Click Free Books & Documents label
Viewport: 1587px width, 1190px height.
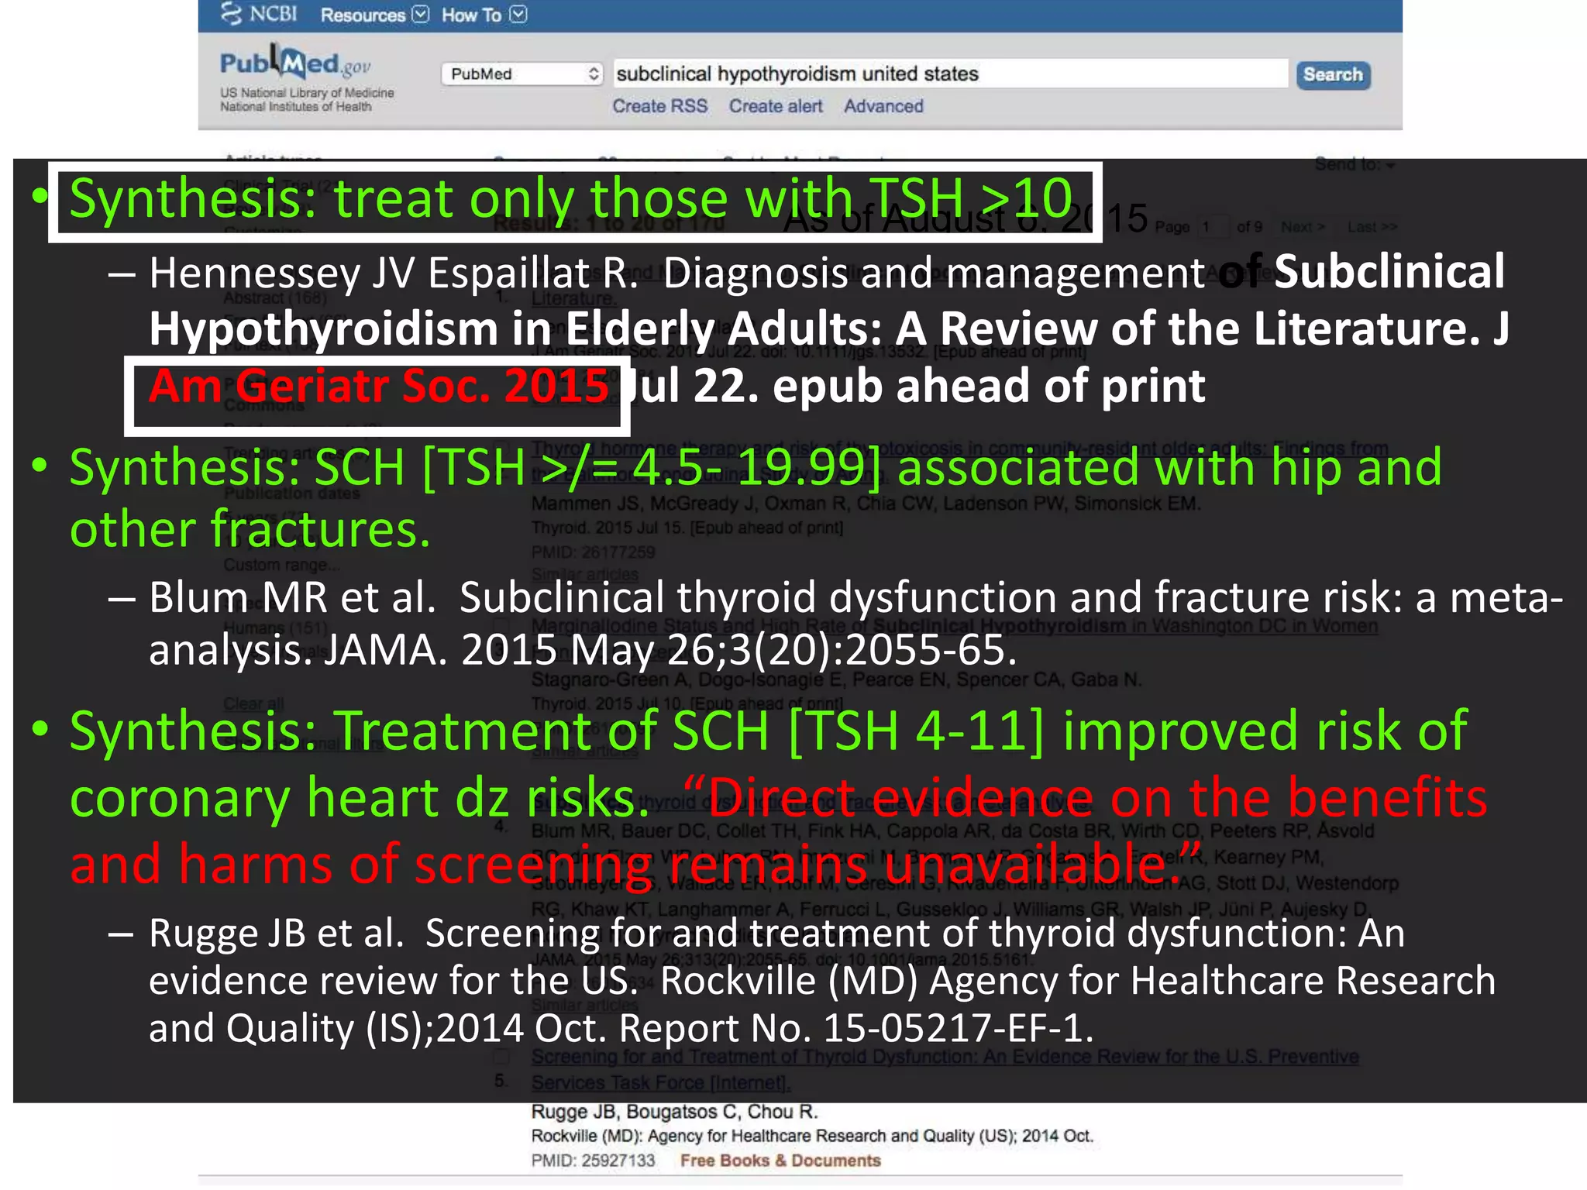pyautogui.click(x=780, y=1161)
